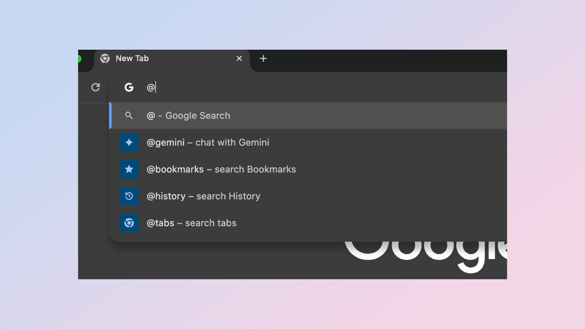
Task: Click the Gemini sparkle icon
Action: tap(129, 142)
